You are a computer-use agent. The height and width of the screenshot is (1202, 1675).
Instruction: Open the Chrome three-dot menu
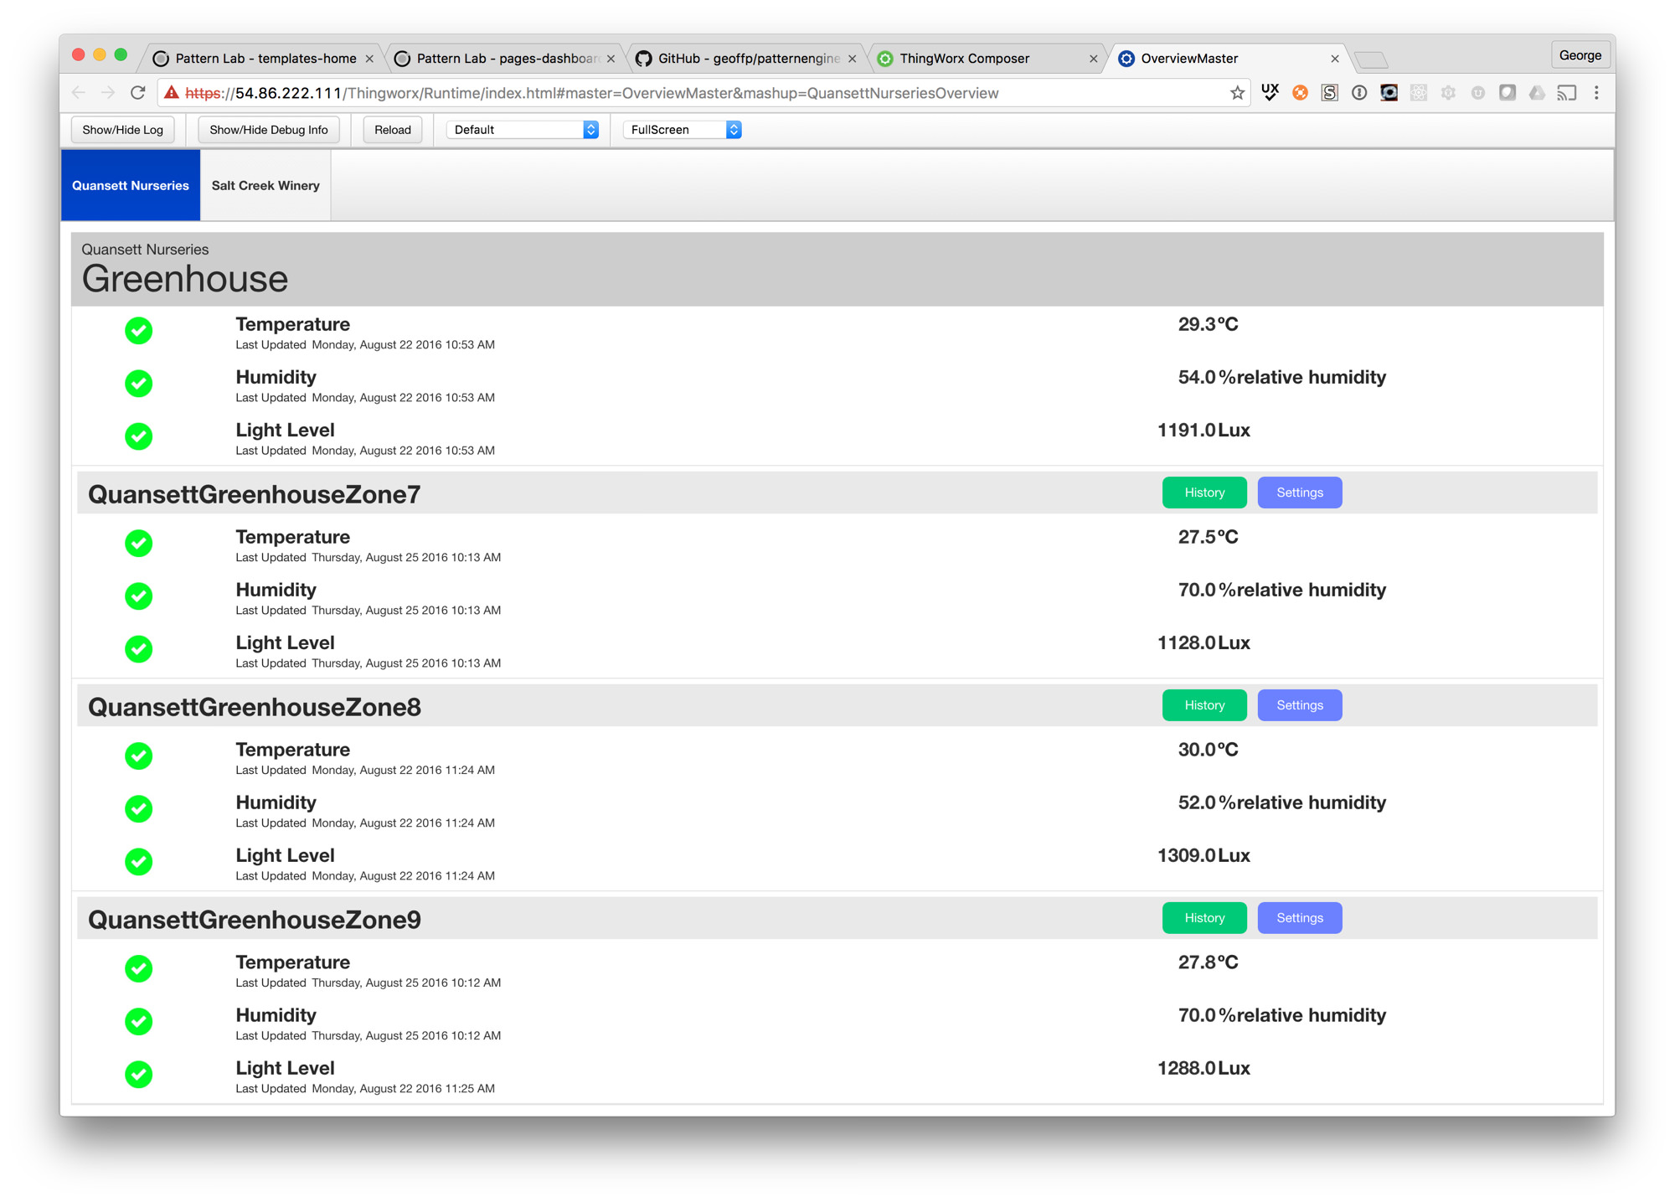tap(1596, 93)
